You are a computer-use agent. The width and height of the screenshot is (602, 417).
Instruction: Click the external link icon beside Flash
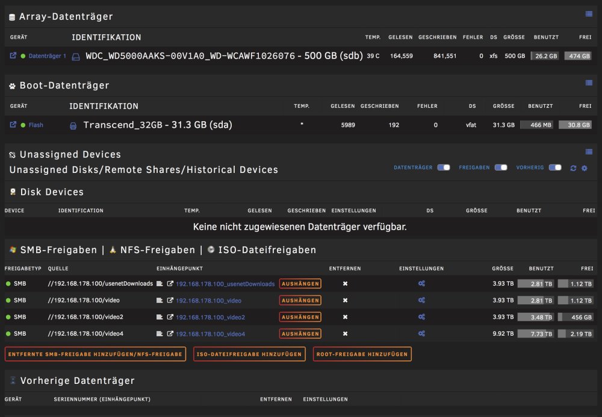click(x=13, y=125)
